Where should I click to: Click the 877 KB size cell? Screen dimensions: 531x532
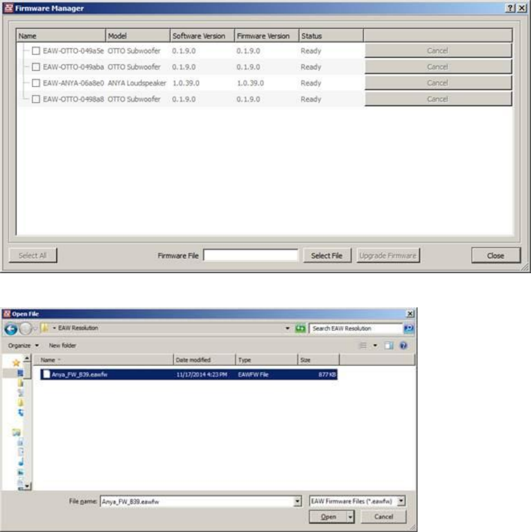pyautogui.click(x=327, y=374)
